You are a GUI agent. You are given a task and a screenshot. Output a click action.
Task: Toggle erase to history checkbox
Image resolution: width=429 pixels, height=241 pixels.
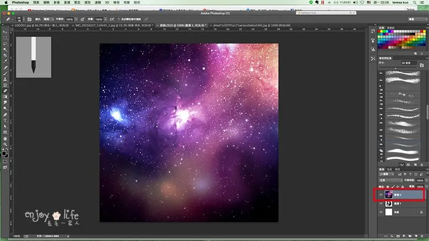click(x=119, y=19)
